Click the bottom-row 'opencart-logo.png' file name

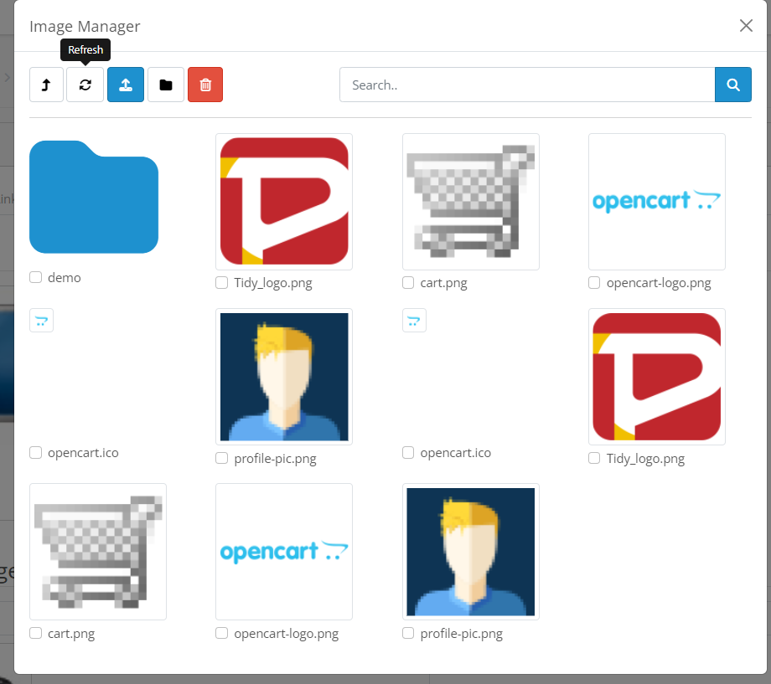point(286,634)
